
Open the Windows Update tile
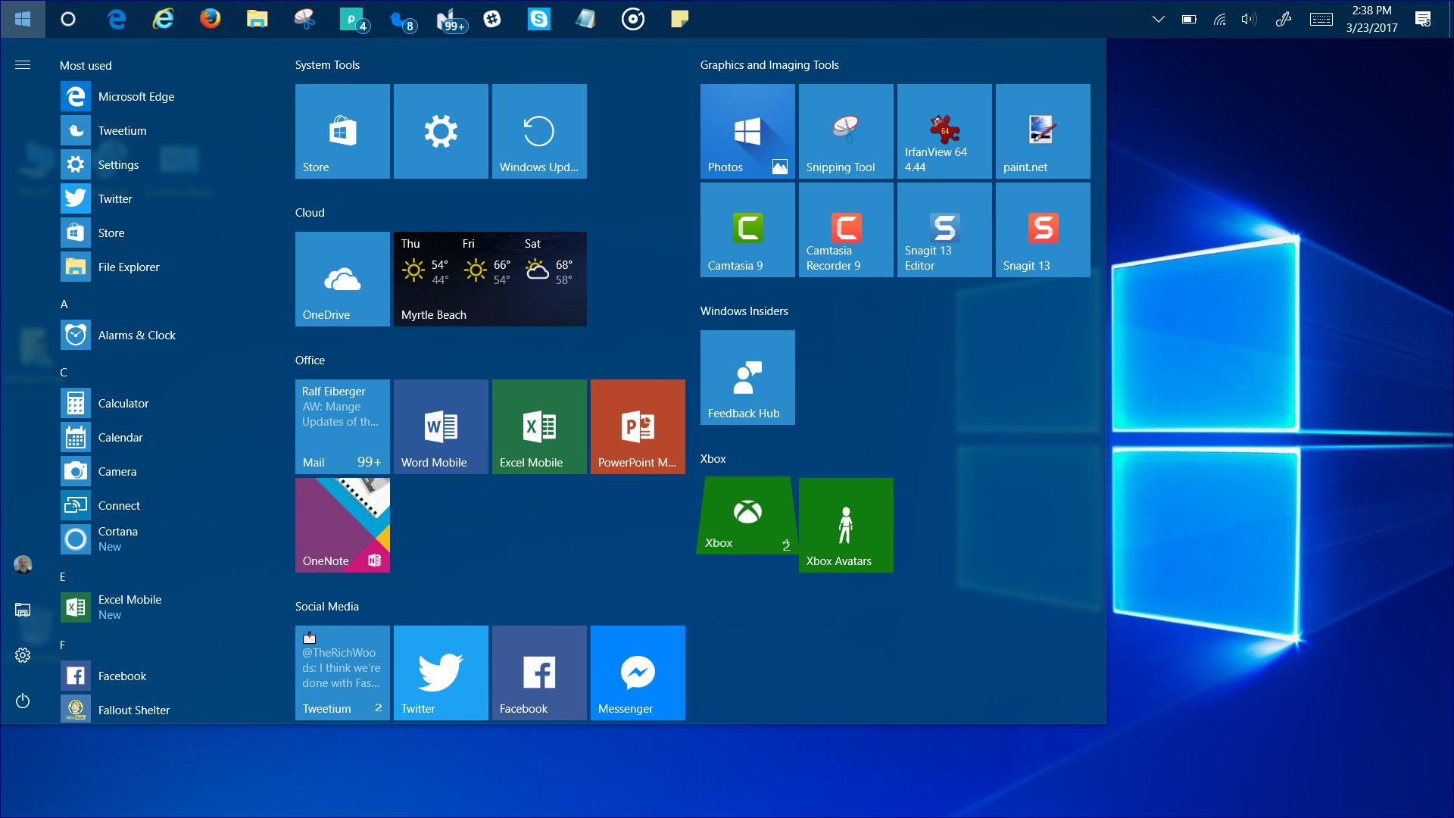[539, 131]
